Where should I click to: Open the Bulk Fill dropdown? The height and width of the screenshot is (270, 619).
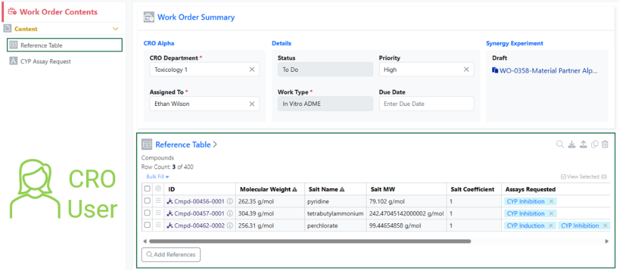tap(157, 177)
